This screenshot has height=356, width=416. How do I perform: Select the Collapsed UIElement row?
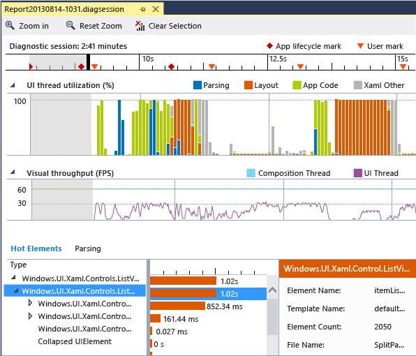75,341
